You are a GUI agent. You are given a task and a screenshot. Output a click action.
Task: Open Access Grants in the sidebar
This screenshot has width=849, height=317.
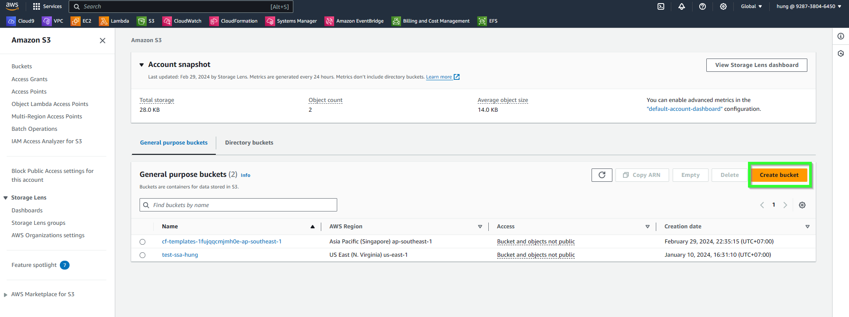pos(29,79)
